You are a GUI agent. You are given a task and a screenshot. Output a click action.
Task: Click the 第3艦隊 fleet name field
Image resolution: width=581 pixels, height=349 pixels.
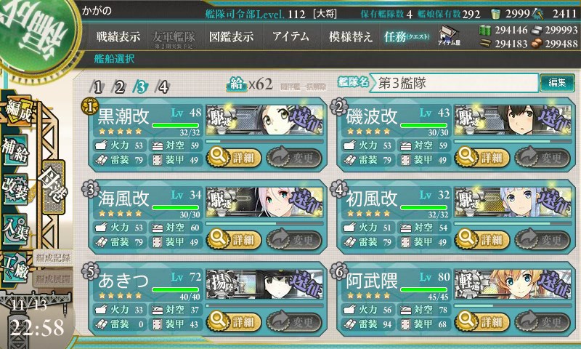click(455, 83)
